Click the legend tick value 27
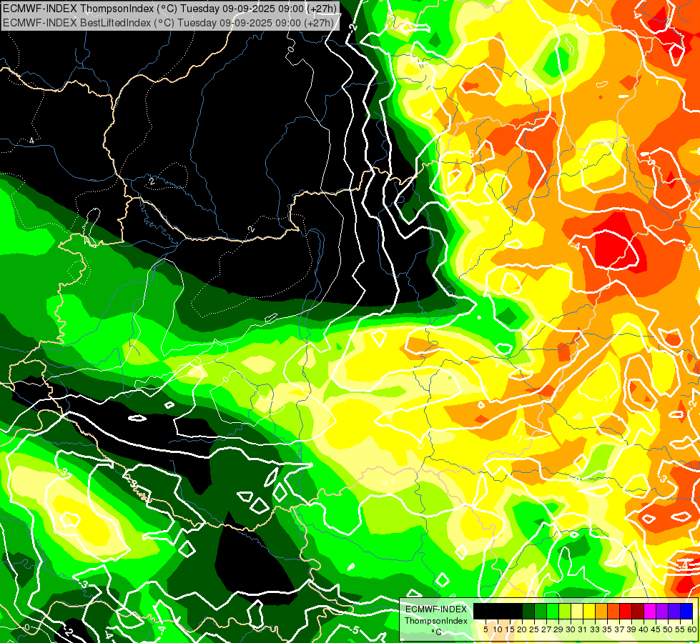The width and height of the screenshot is (700, 643). point(546,629)
